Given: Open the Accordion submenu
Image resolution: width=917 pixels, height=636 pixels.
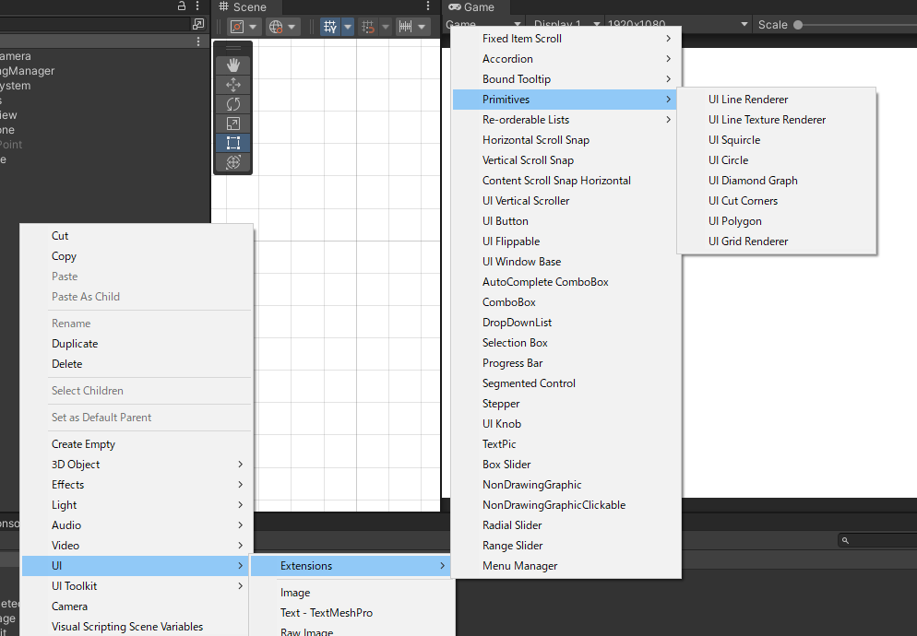Looking at the screenshot, I should [x=566, y=59].
